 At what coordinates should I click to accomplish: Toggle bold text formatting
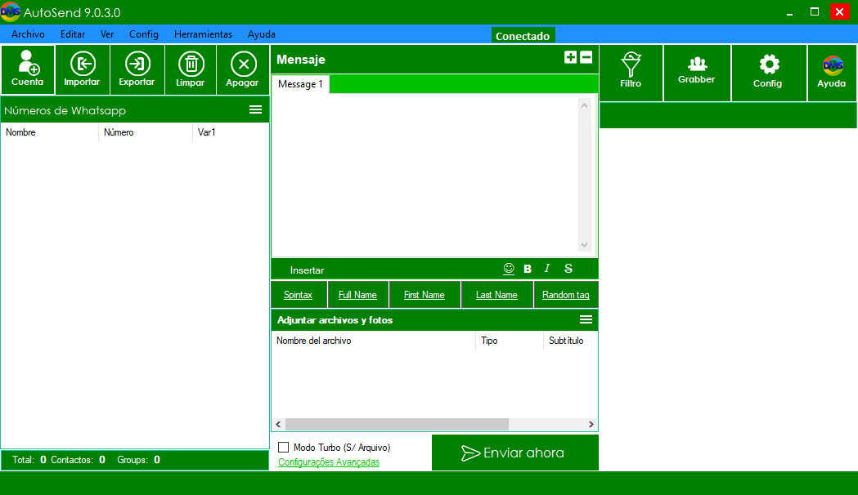pos(528,269)
